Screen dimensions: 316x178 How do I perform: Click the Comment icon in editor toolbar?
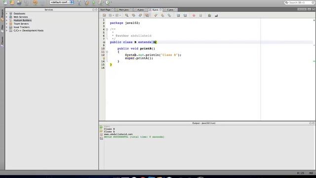[209, 15]
